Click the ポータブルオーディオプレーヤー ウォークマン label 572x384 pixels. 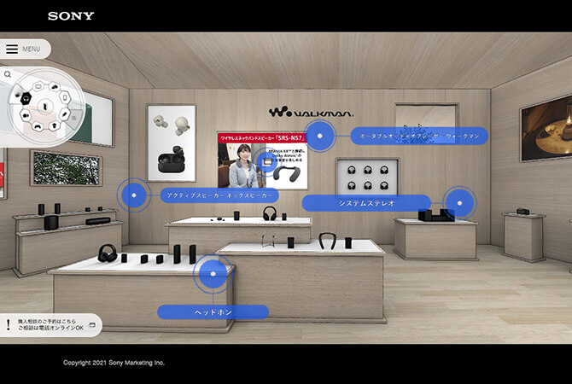(x=418, y=136)
